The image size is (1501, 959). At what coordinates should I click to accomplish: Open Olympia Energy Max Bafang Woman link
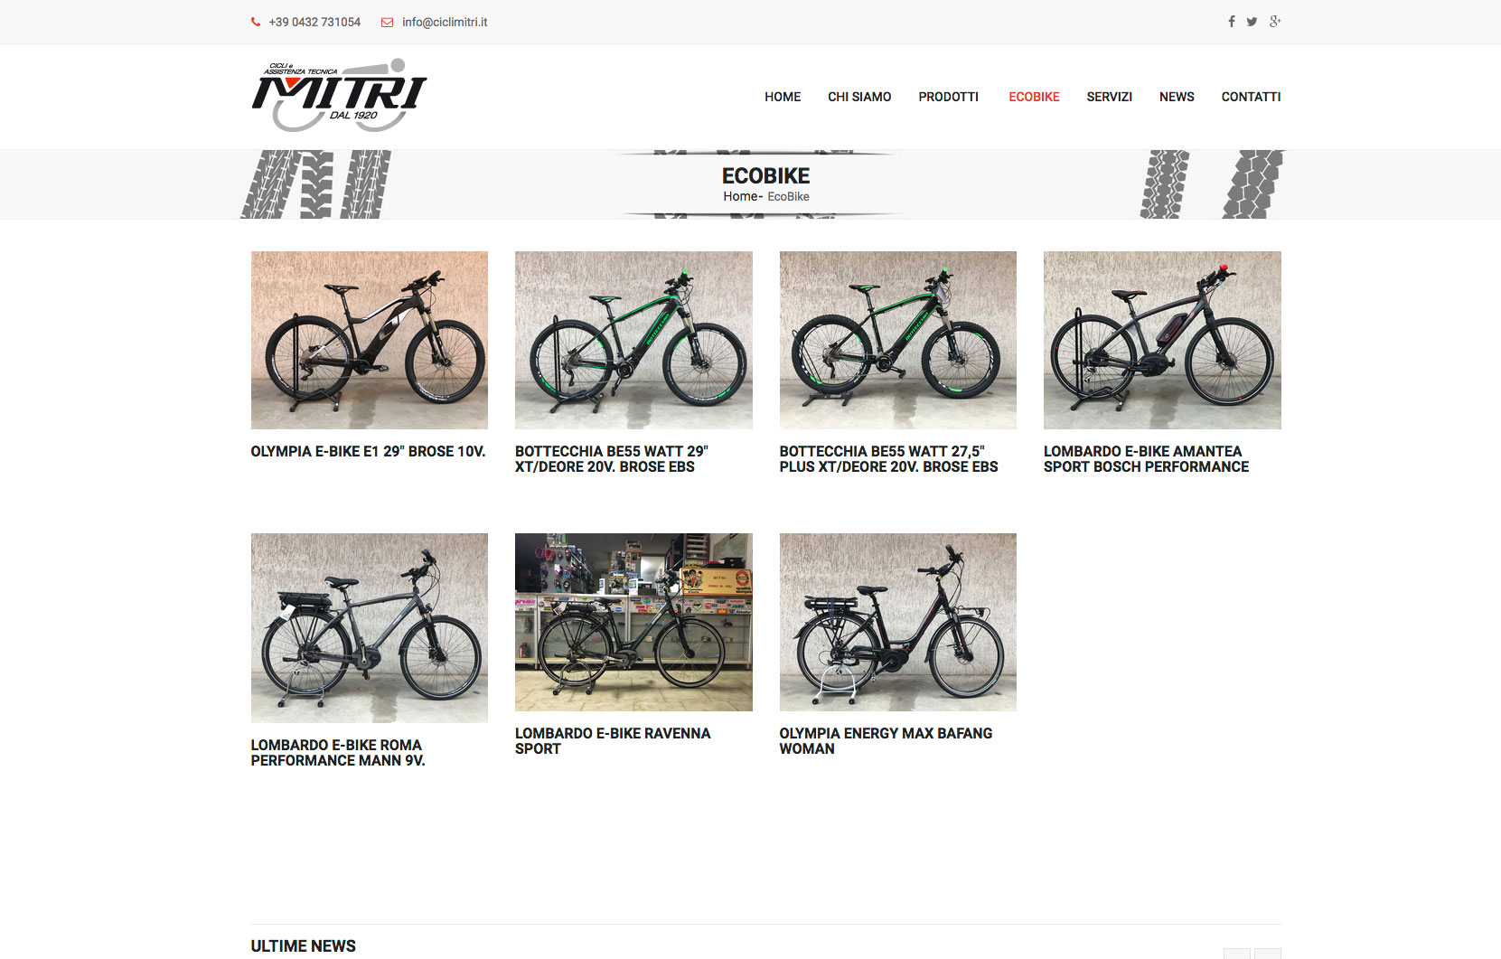point(886,741)
